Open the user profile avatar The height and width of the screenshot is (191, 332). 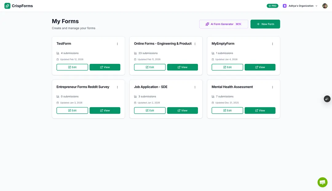pos(325,6)
